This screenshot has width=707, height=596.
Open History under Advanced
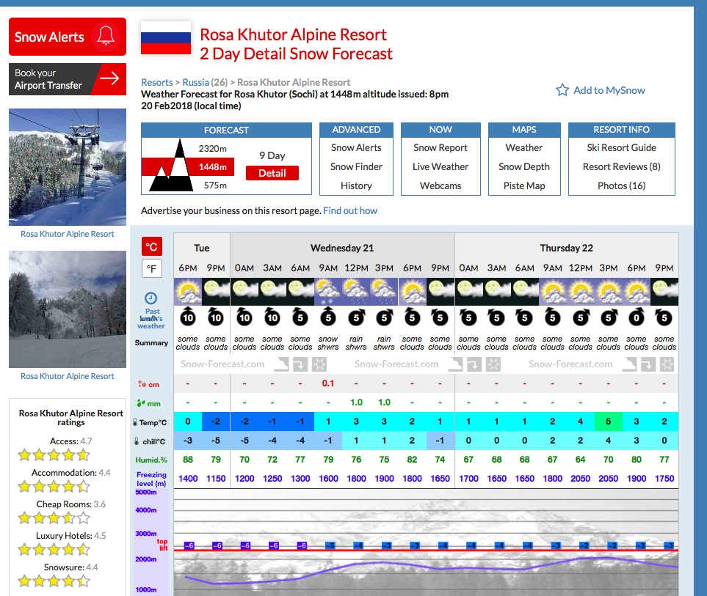(x=356, y=185)
